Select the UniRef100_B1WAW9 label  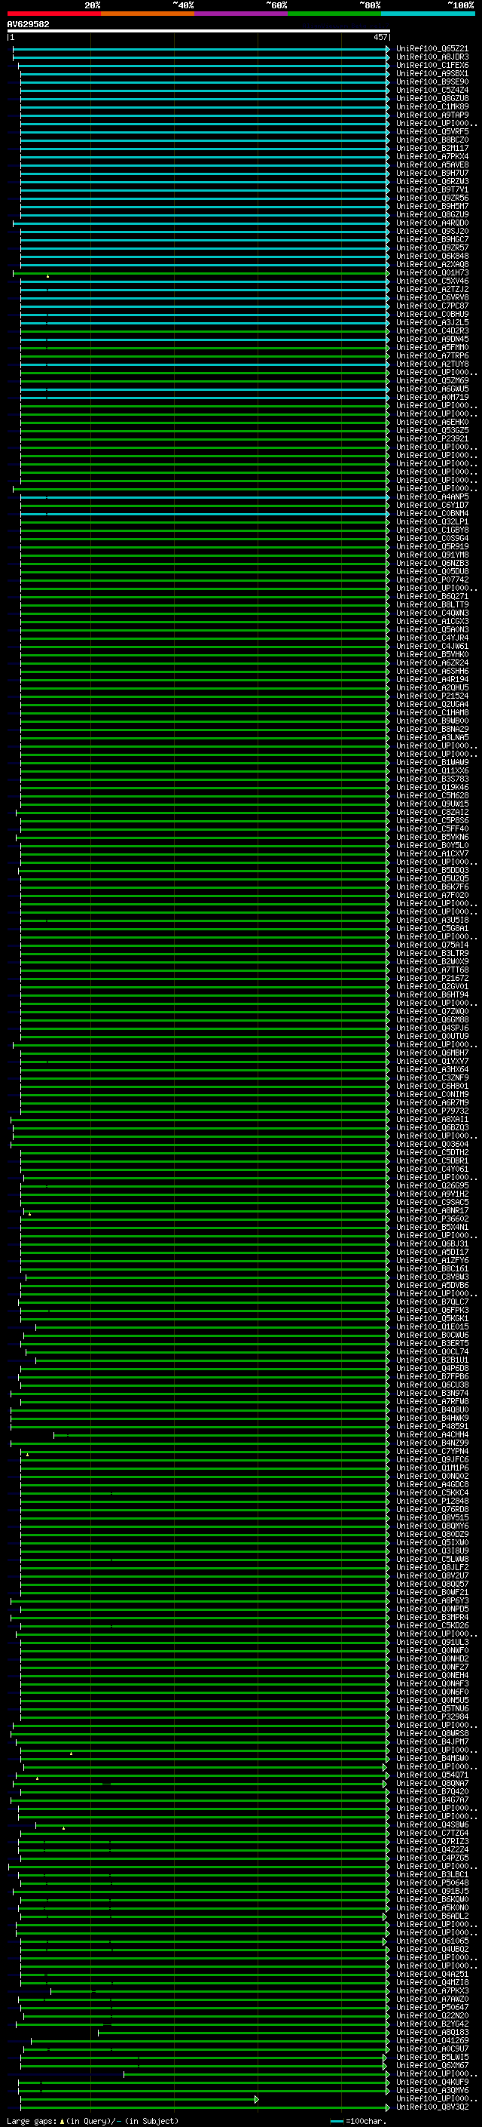[x=432, y=762]
